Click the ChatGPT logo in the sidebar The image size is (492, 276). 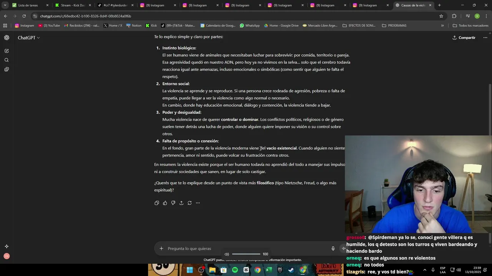pyautogui.click(x=7, y=38)
